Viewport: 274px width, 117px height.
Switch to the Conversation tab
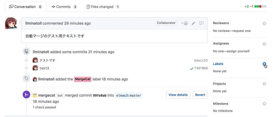tap(25, 7)
